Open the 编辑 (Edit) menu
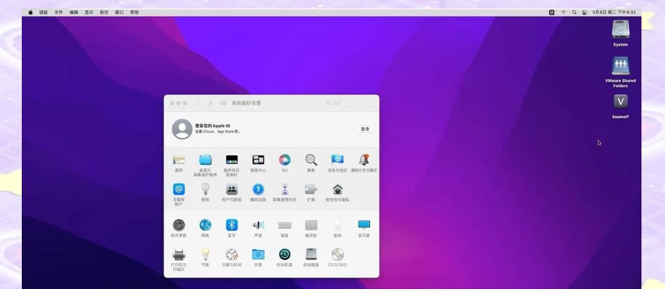 pyautogui.click(x=74, y=13)
